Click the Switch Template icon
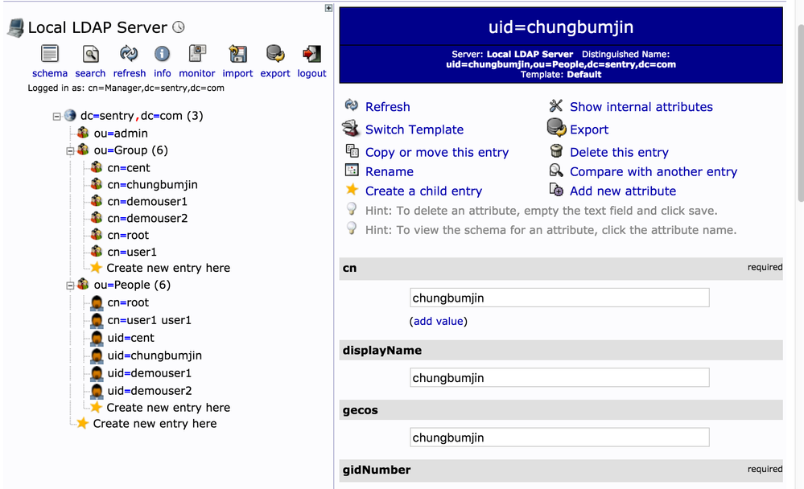 (351, 128)
